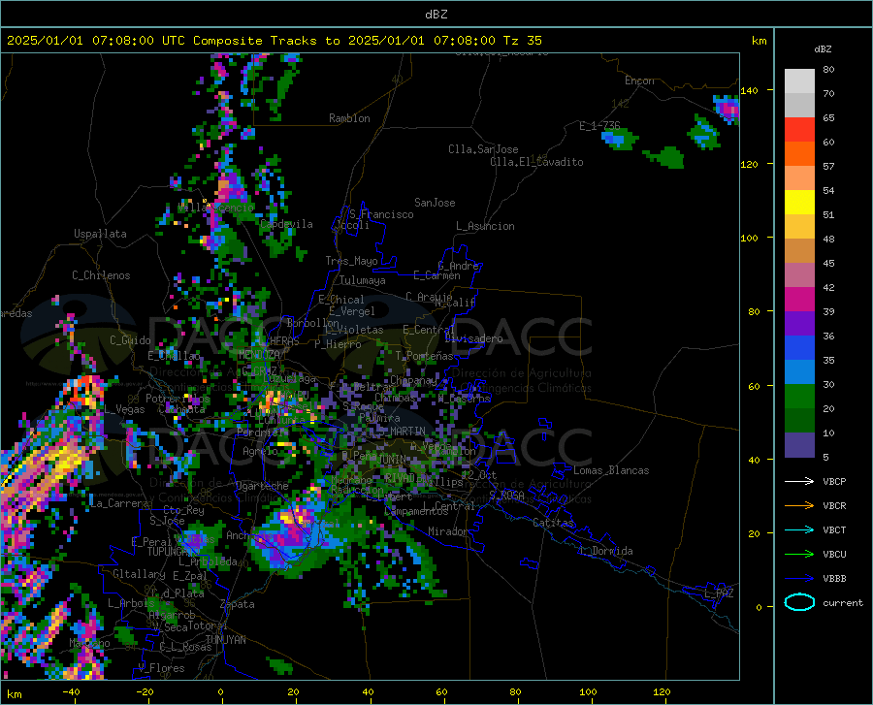Click the dark violet 10 dBZ swatch
This screenshot has width=873, height=705.
(x=799, y=444)
